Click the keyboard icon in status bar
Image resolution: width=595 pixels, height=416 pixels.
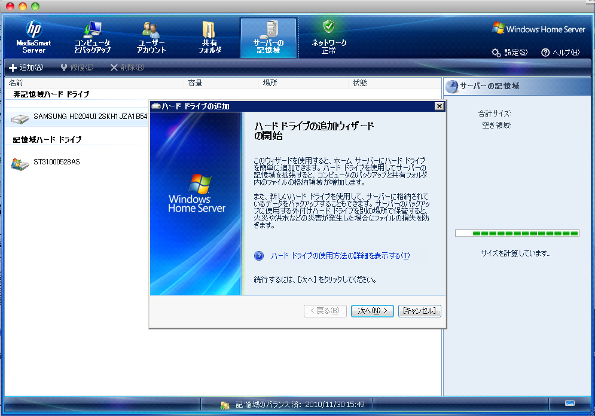569,403
